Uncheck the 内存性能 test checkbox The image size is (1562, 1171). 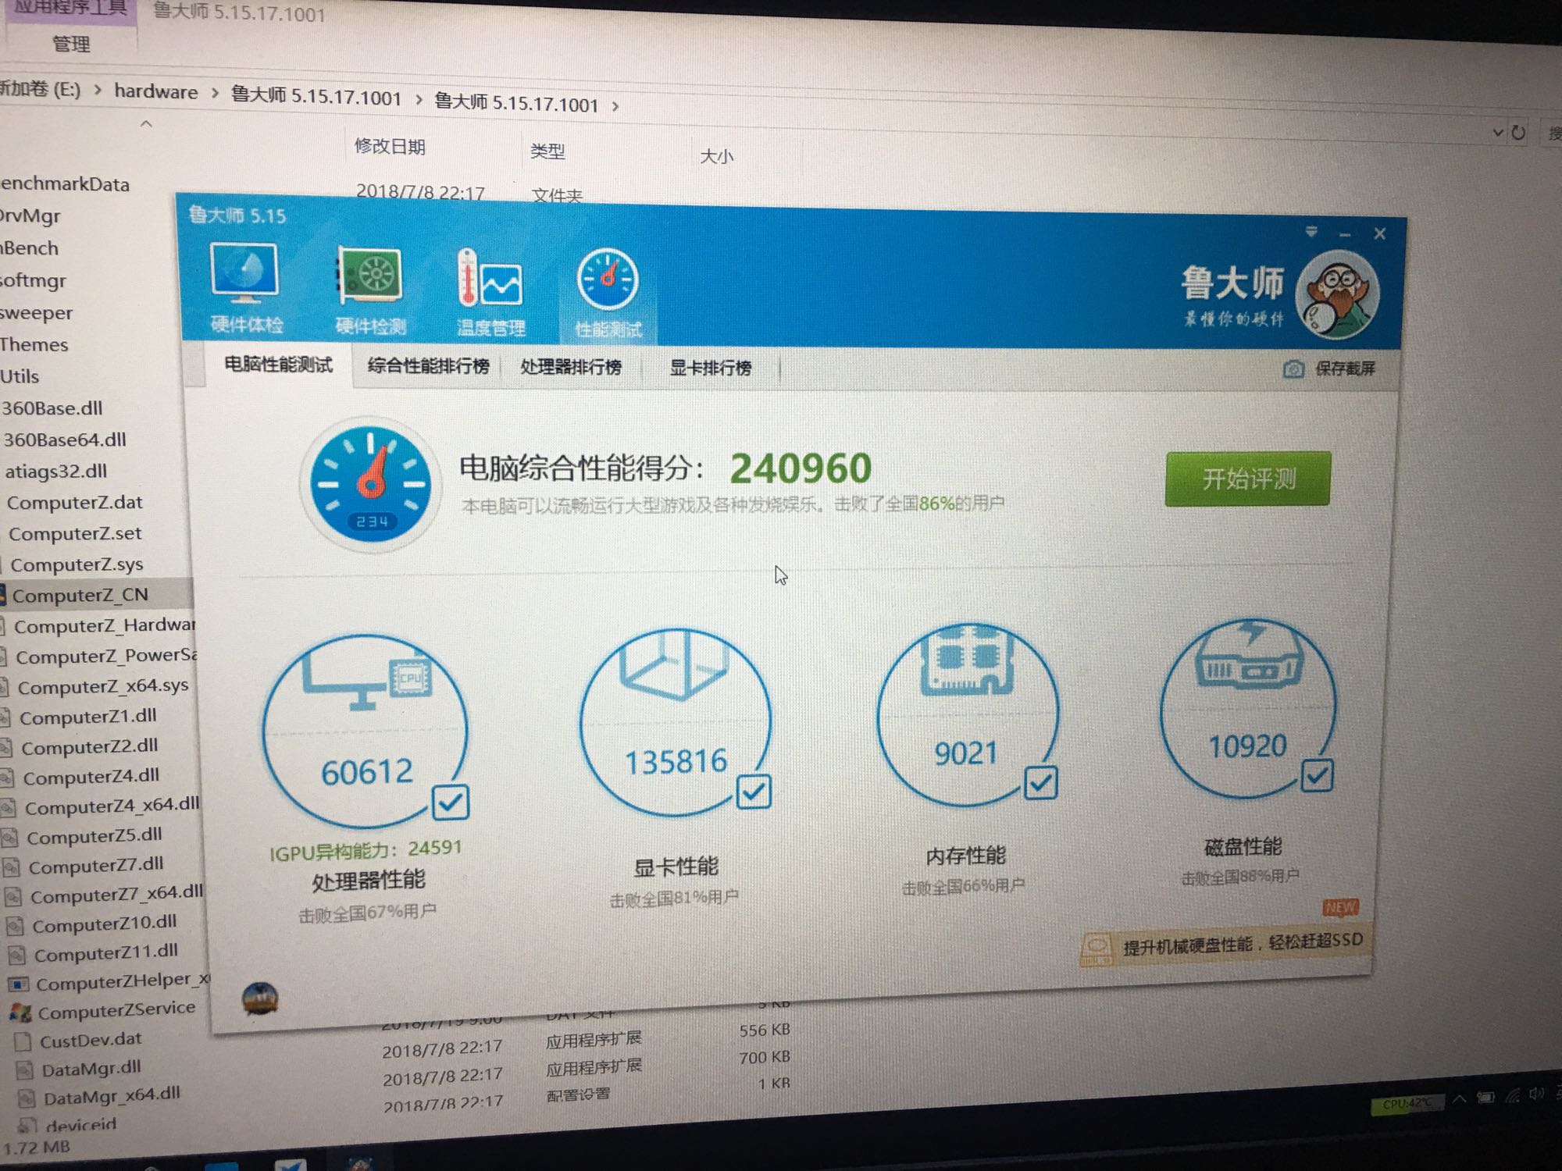coord(1041,782)
